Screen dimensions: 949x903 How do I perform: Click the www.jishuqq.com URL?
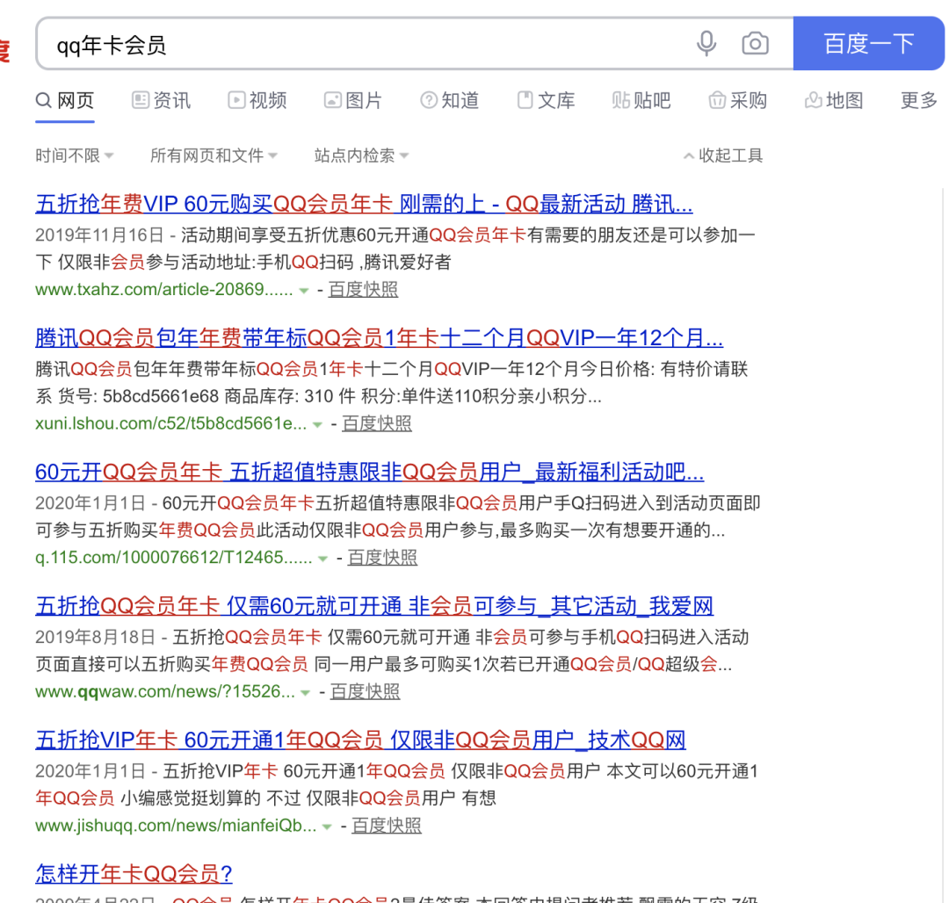coord(176,826)
